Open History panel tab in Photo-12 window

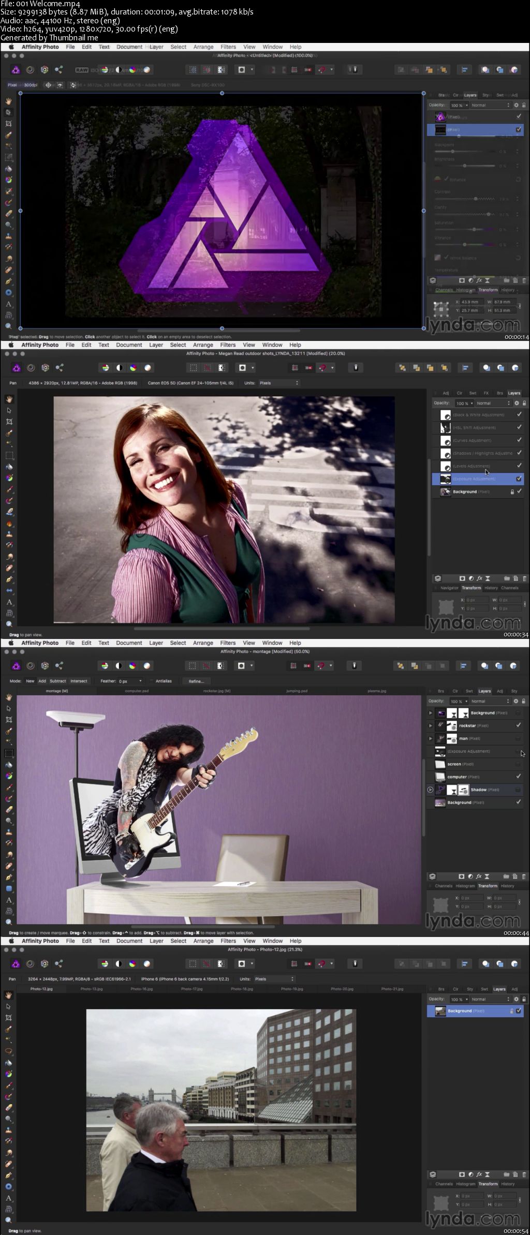coord(508,1184)
